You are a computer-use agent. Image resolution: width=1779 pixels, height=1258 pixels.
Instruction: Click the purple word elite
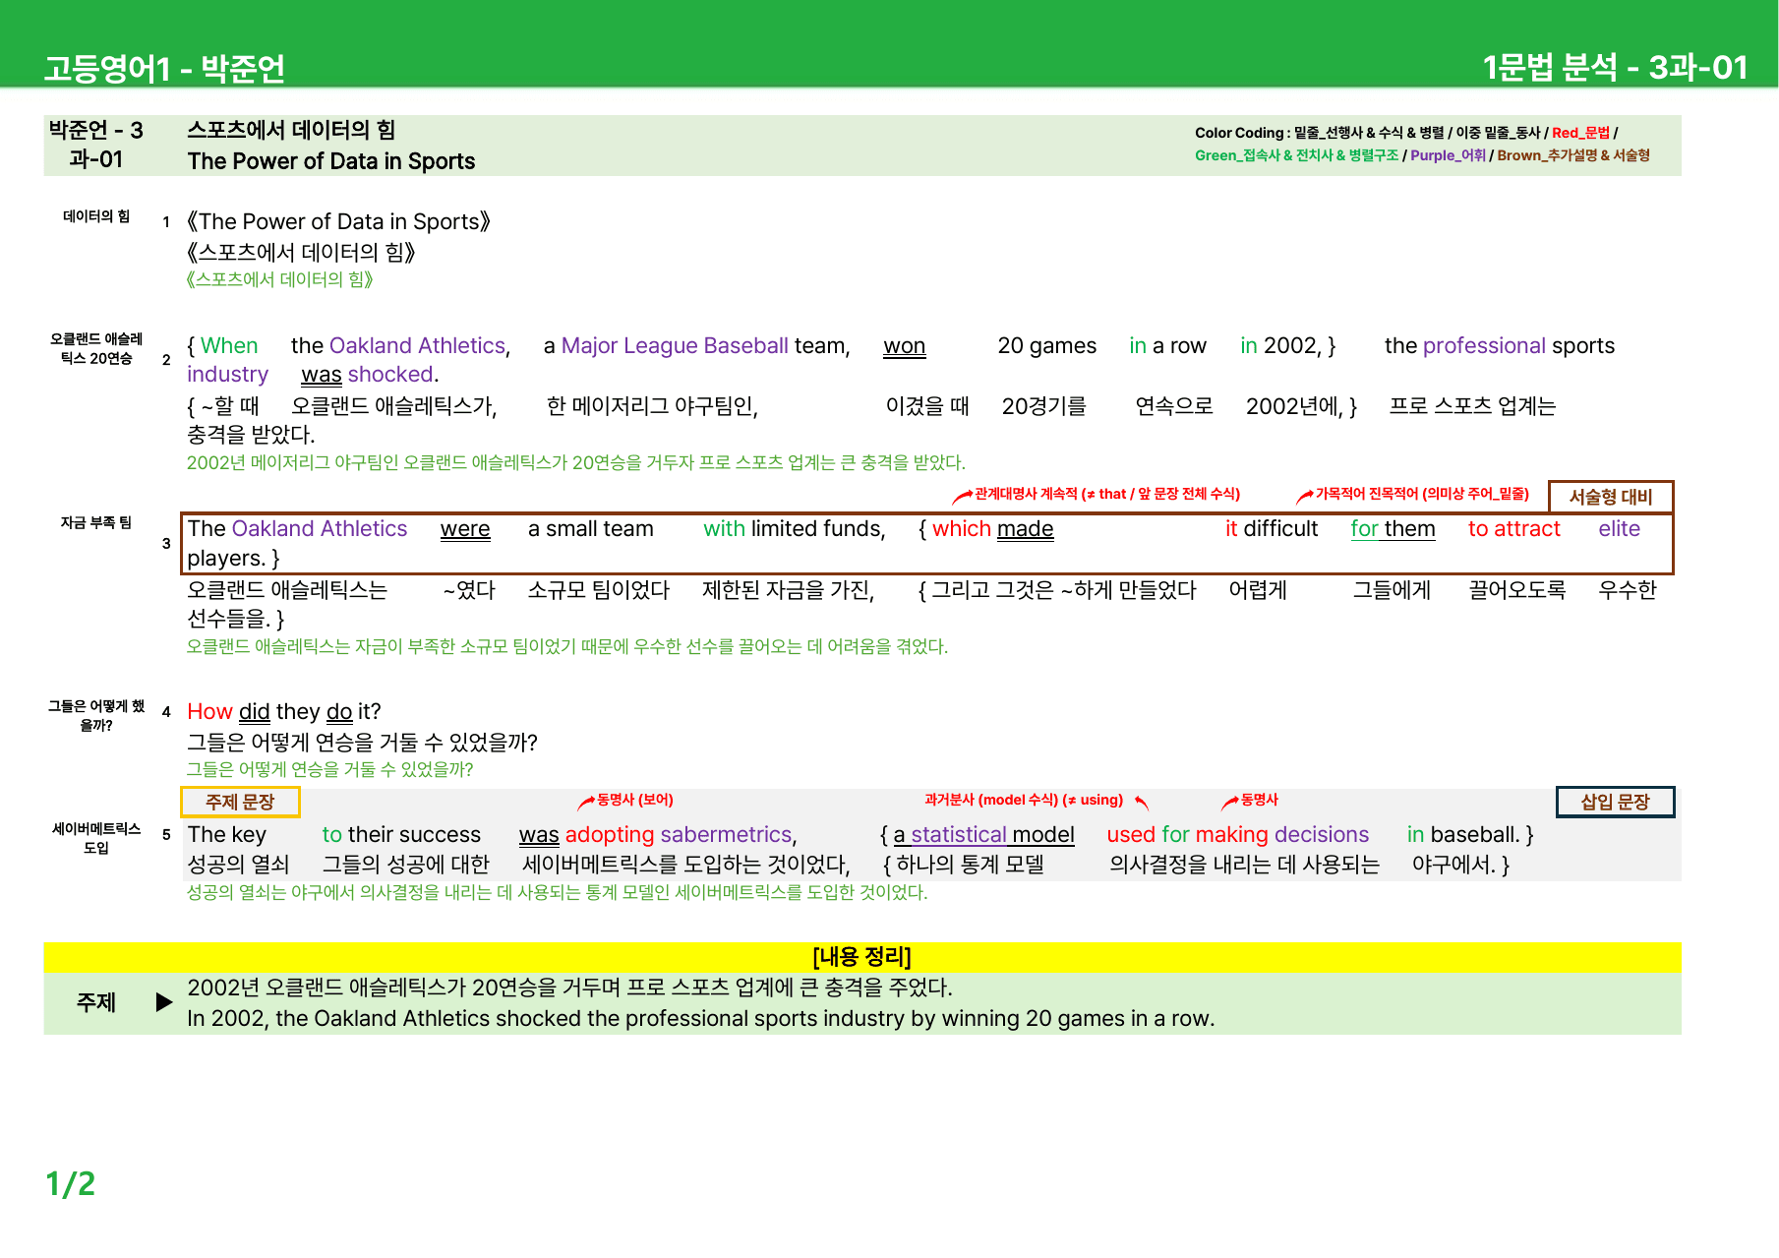click(x=1619, y=529)
